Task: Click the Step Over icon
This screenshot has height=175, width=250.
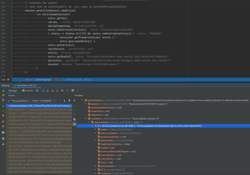Action: coord(43,90)
